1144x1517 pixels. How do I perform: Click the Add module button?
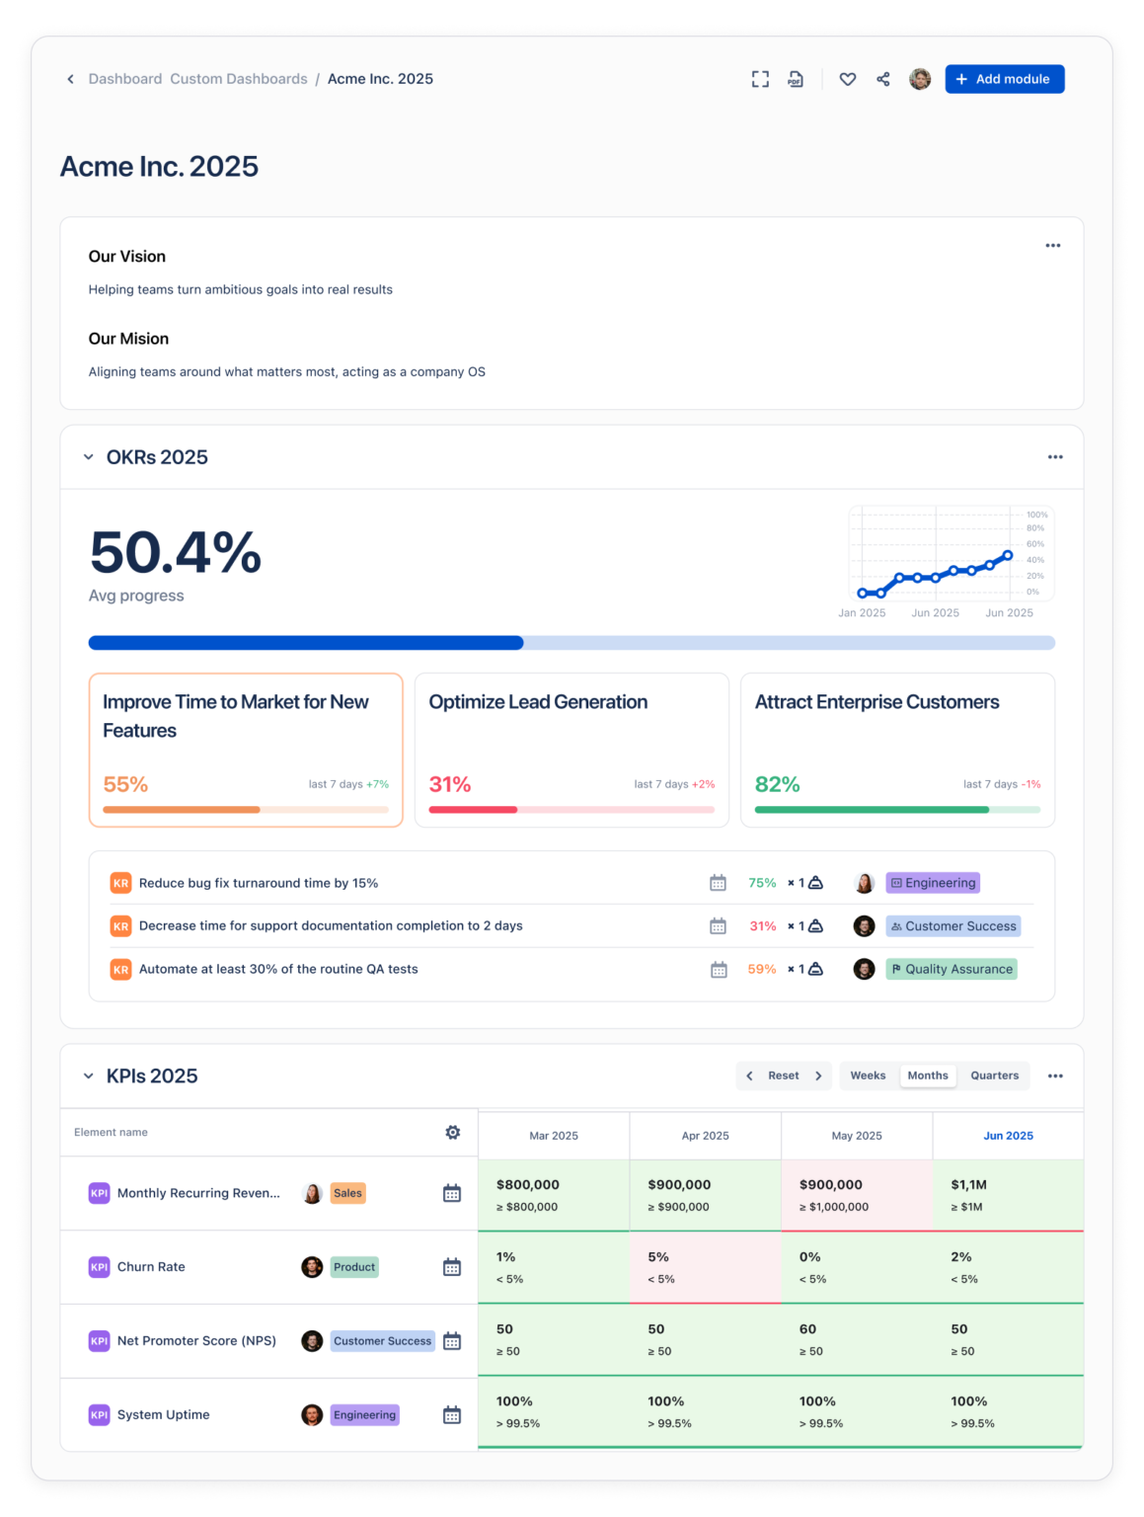point(1005,79)
